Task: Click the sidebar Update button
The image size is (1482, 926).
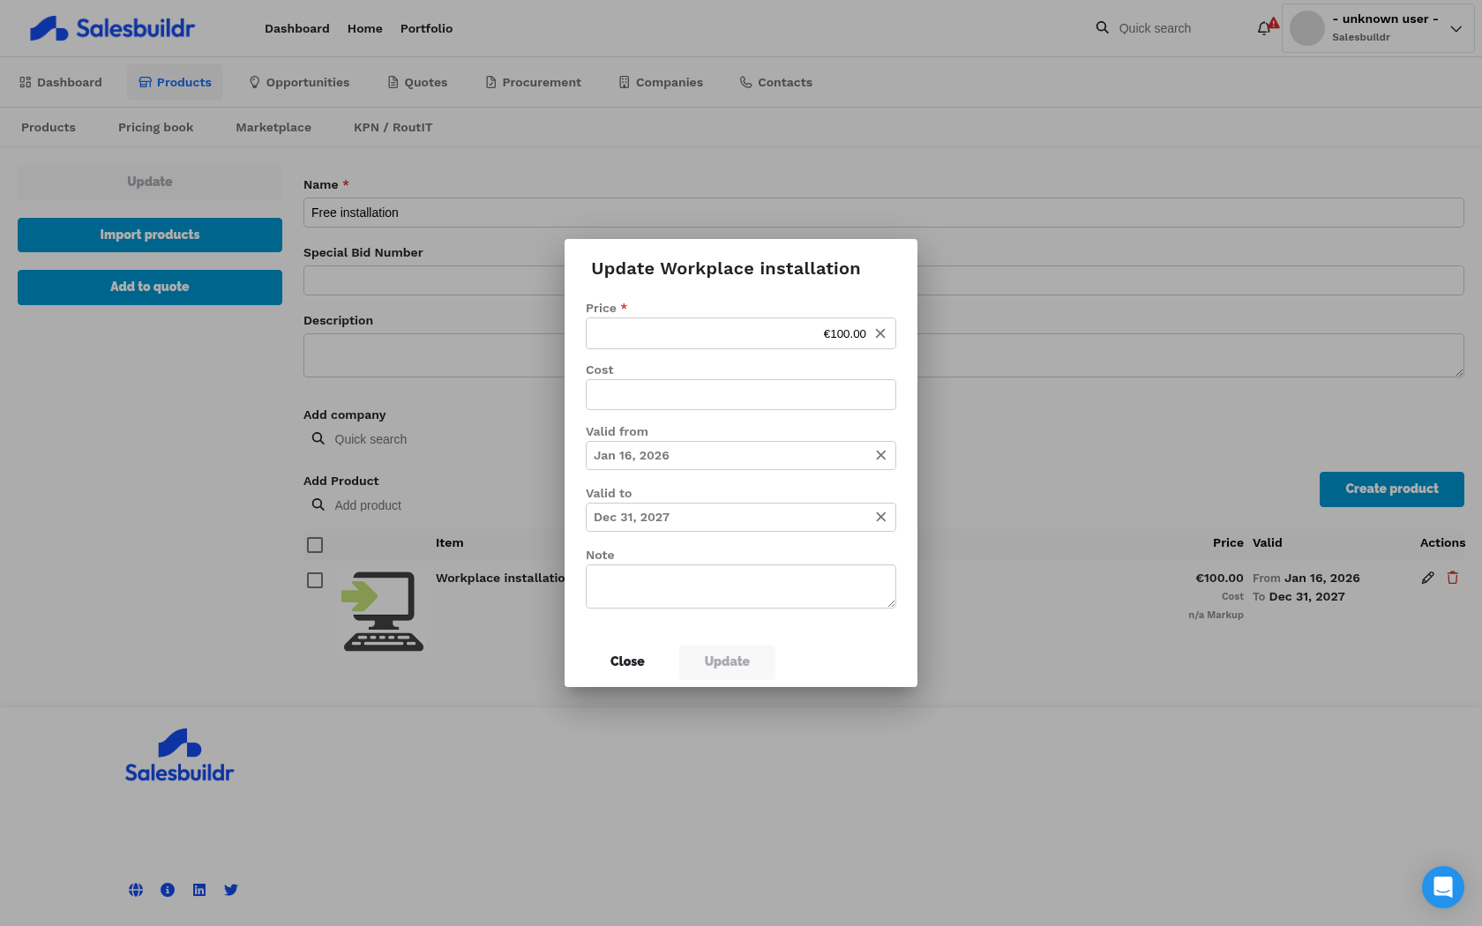Action: coord(150,182)
